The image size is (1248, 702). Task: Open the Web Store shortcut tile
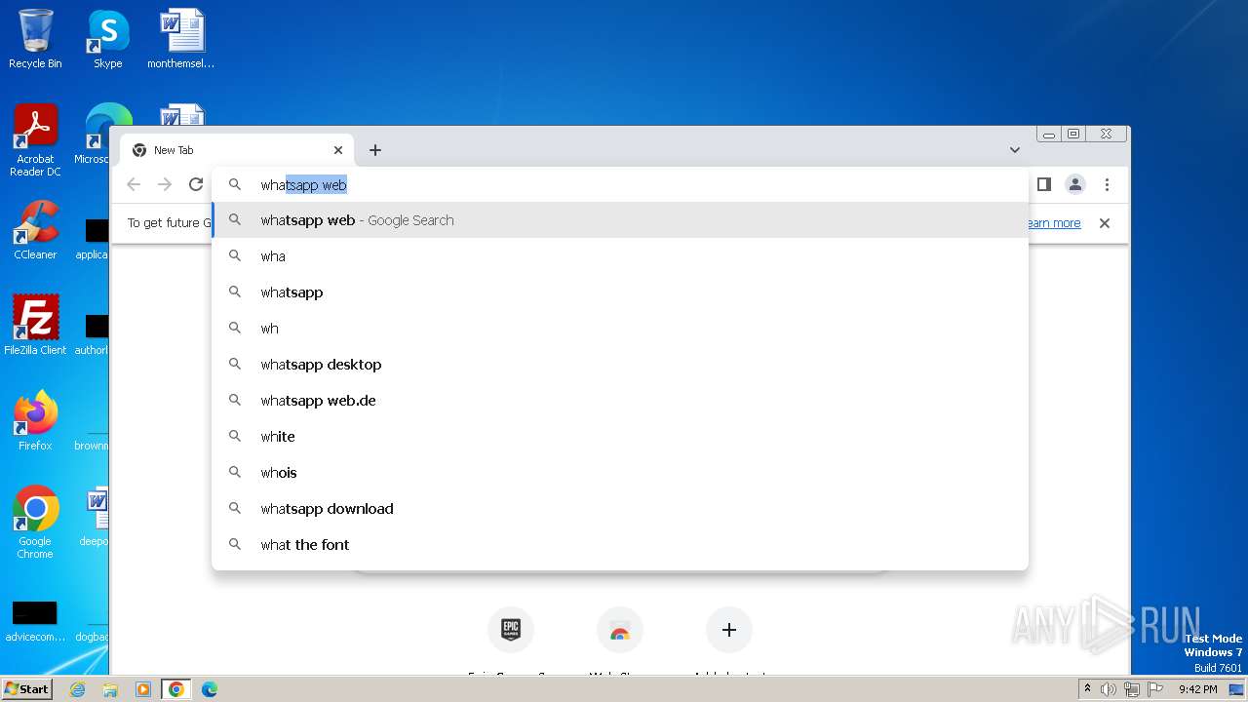pyautogui.click(x=620, y=630)
